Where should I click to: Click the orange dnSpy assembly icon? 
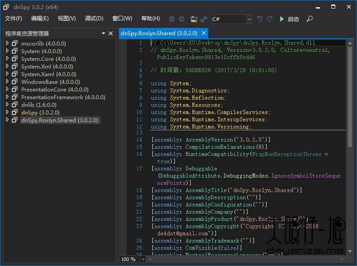pos(14,112)
